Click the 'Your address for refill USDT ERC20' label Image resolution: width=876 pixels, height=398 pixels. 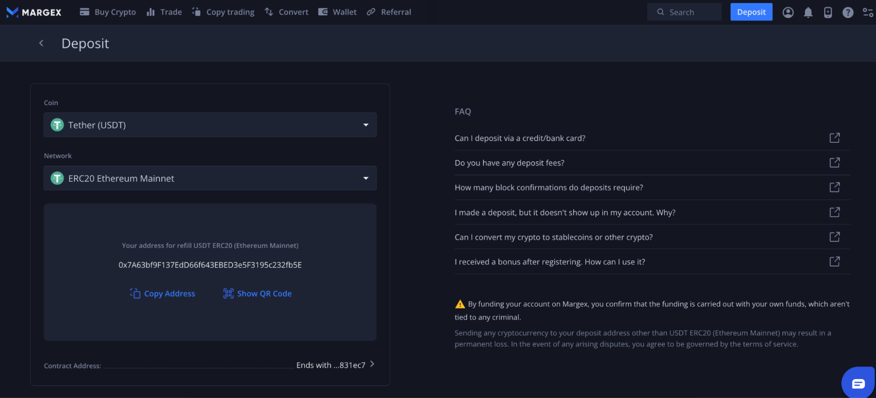210,246
